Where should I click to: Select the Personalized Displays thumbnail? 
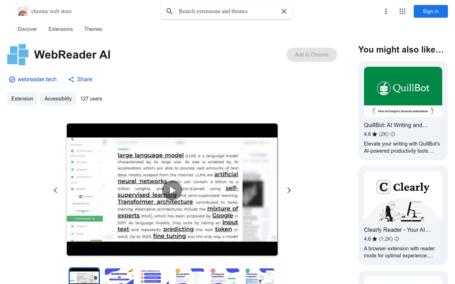tap(189, 276)
